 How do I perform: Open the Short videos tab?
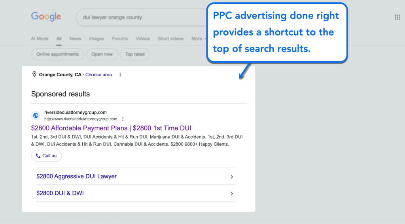170,38
